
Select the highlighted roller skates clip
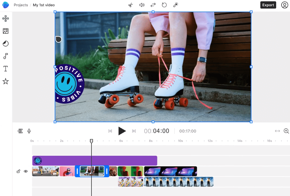(x=92, y=171)
